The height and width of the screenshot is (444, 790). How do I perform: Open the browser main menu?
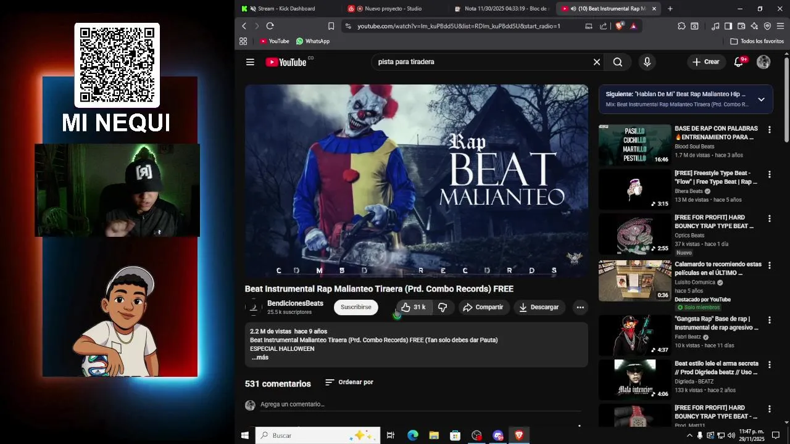[780, 26]
